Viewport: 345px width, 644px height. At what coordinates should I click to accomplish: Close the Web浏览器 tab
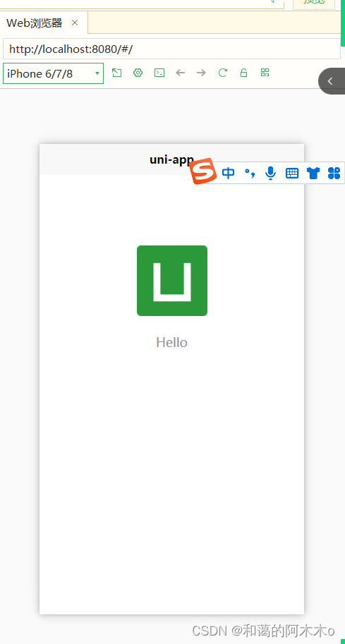[x=75, y=23]
